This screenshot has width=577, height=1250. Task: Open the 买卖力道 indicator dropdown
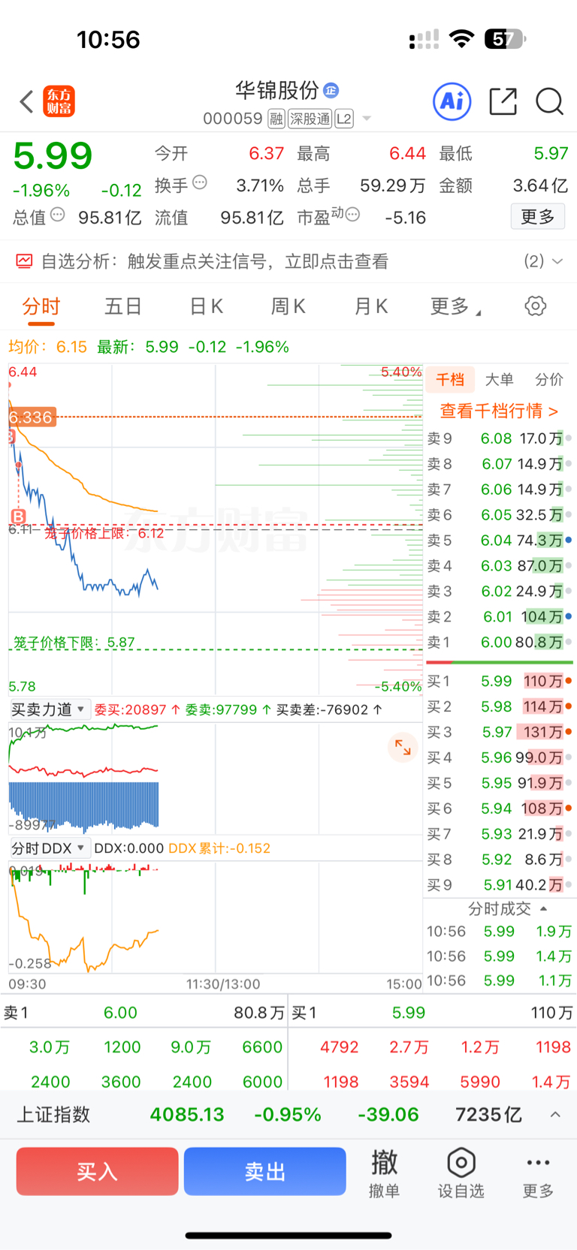click(49, 709)
